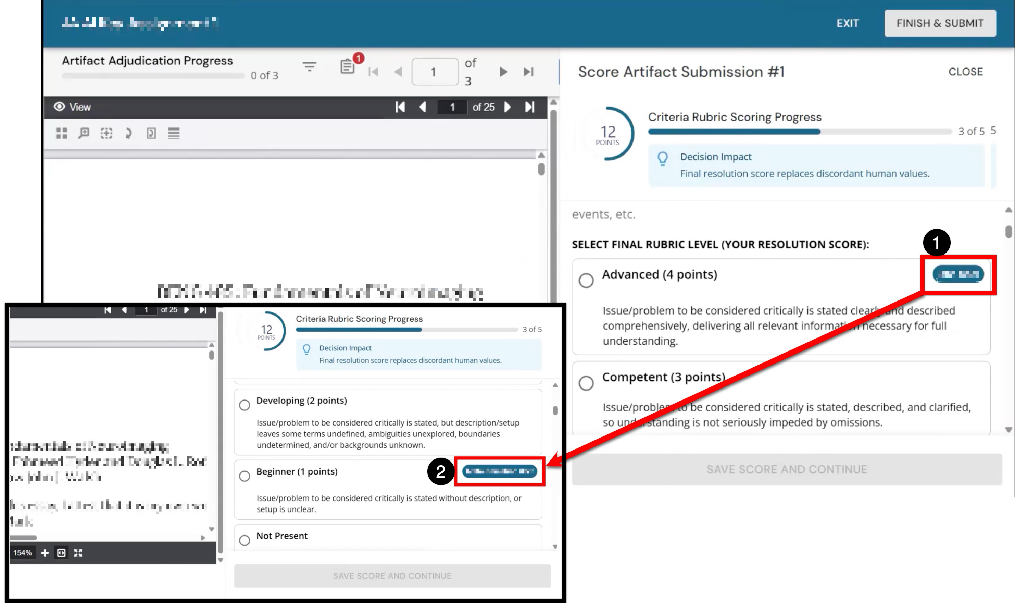Choose the Advanced (4 points) radio button
The image size is (1015, 603).
pos(586,280)
